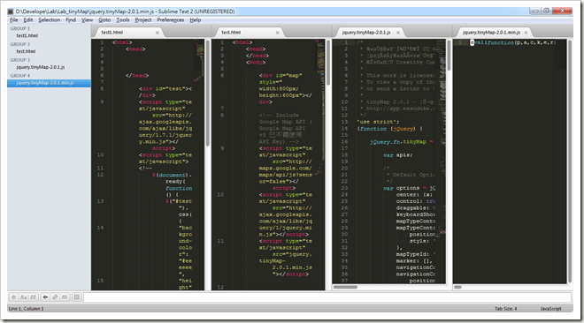Open the Preferences menu

point(171,20)
